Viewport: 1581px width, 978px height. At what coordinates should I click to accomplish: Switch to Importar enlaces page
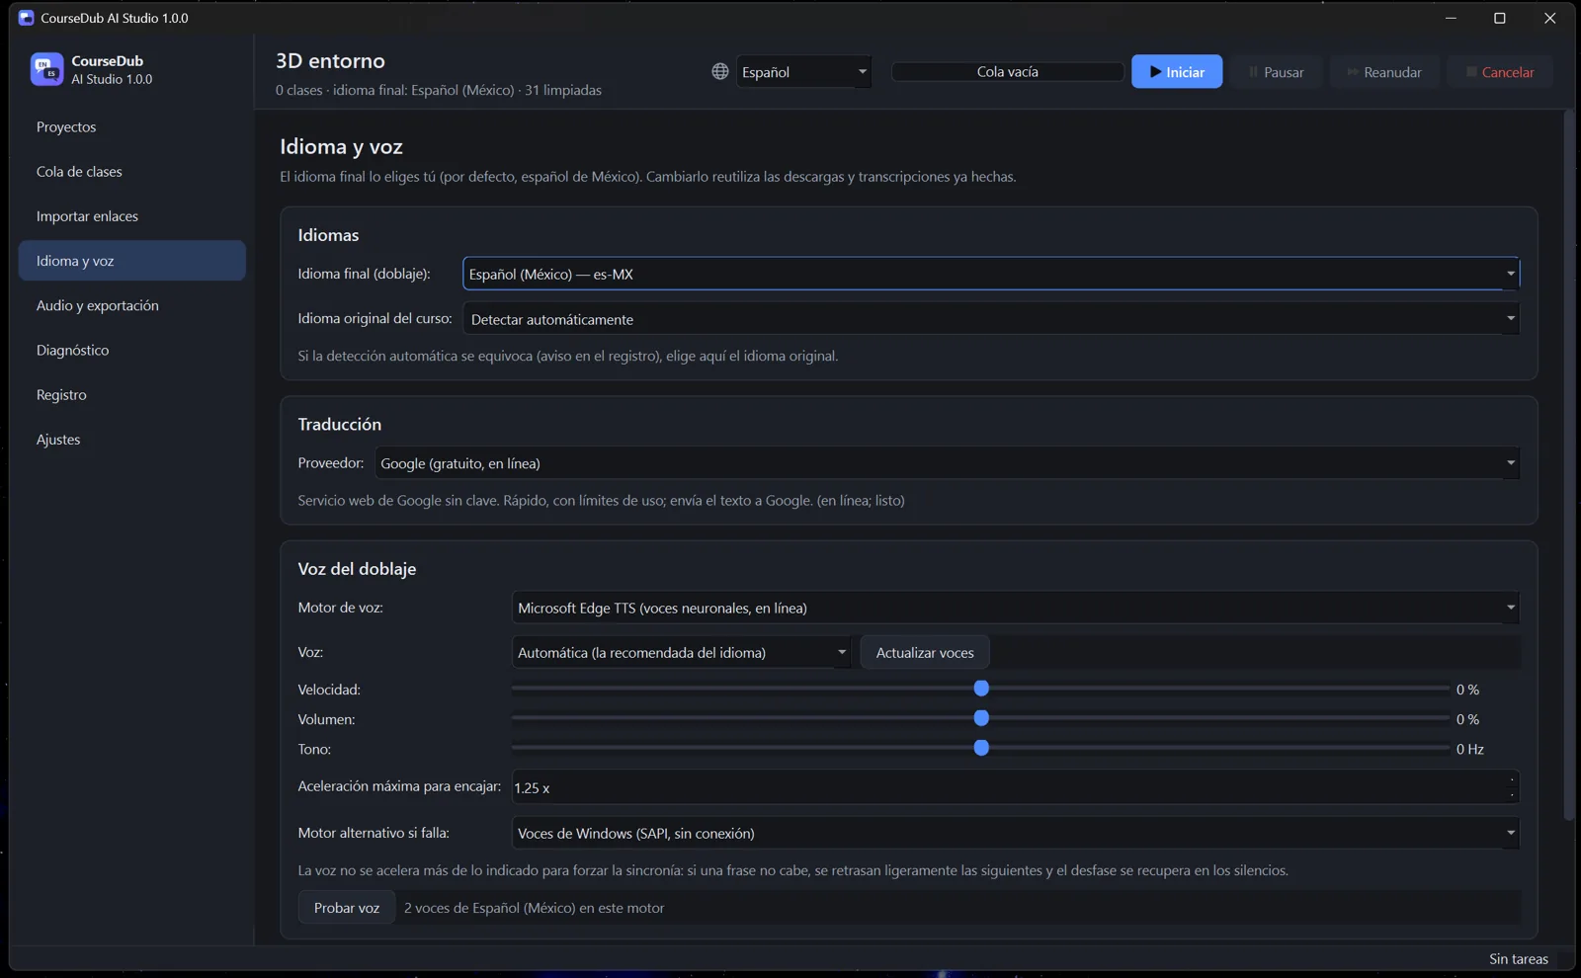132,215
